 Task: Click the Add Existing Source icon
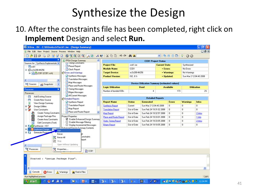click(29, 97)
